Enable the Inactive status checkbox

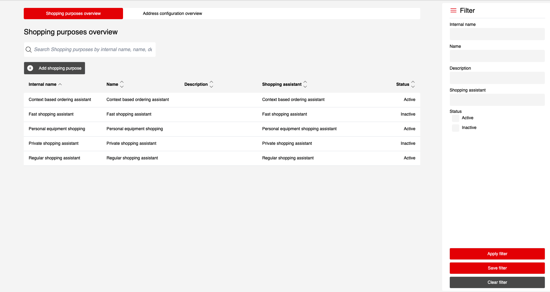coord(455,128)
